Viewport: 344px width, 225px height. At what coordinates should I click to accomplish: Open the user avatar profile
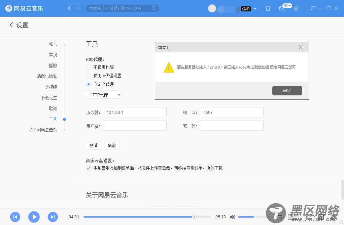212,8
